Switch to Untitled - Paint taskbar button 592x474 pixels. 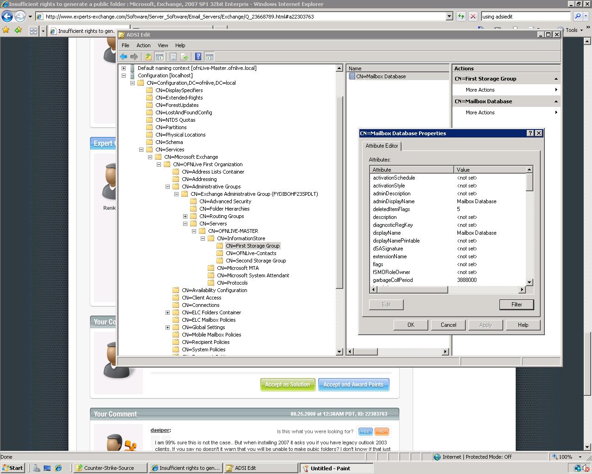point(336,468)
